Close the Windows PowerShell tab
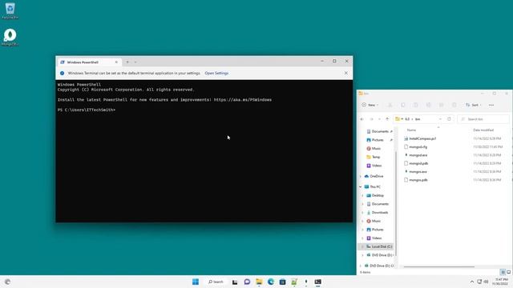Viewport: 513px width, 288px height. point(116,62)
